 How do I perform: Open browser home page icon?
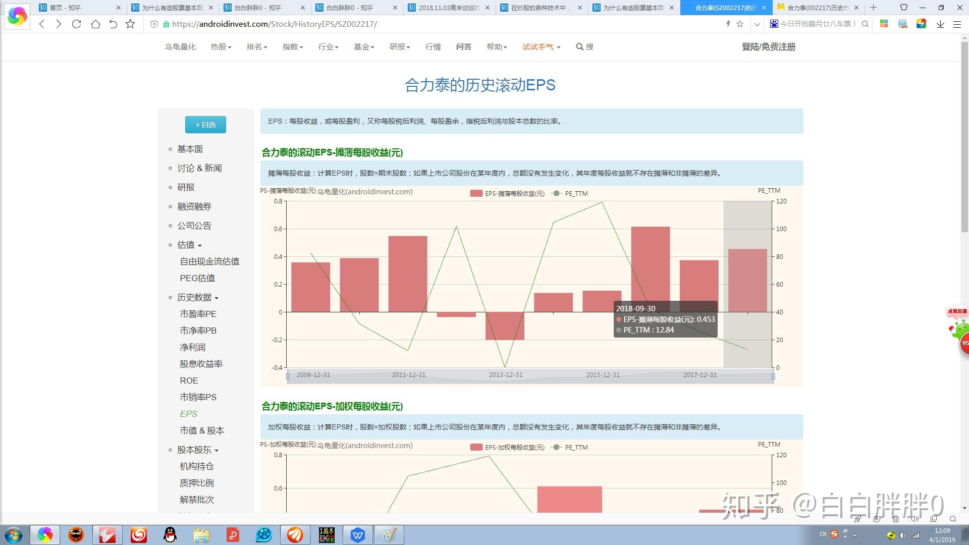[95, 24]
